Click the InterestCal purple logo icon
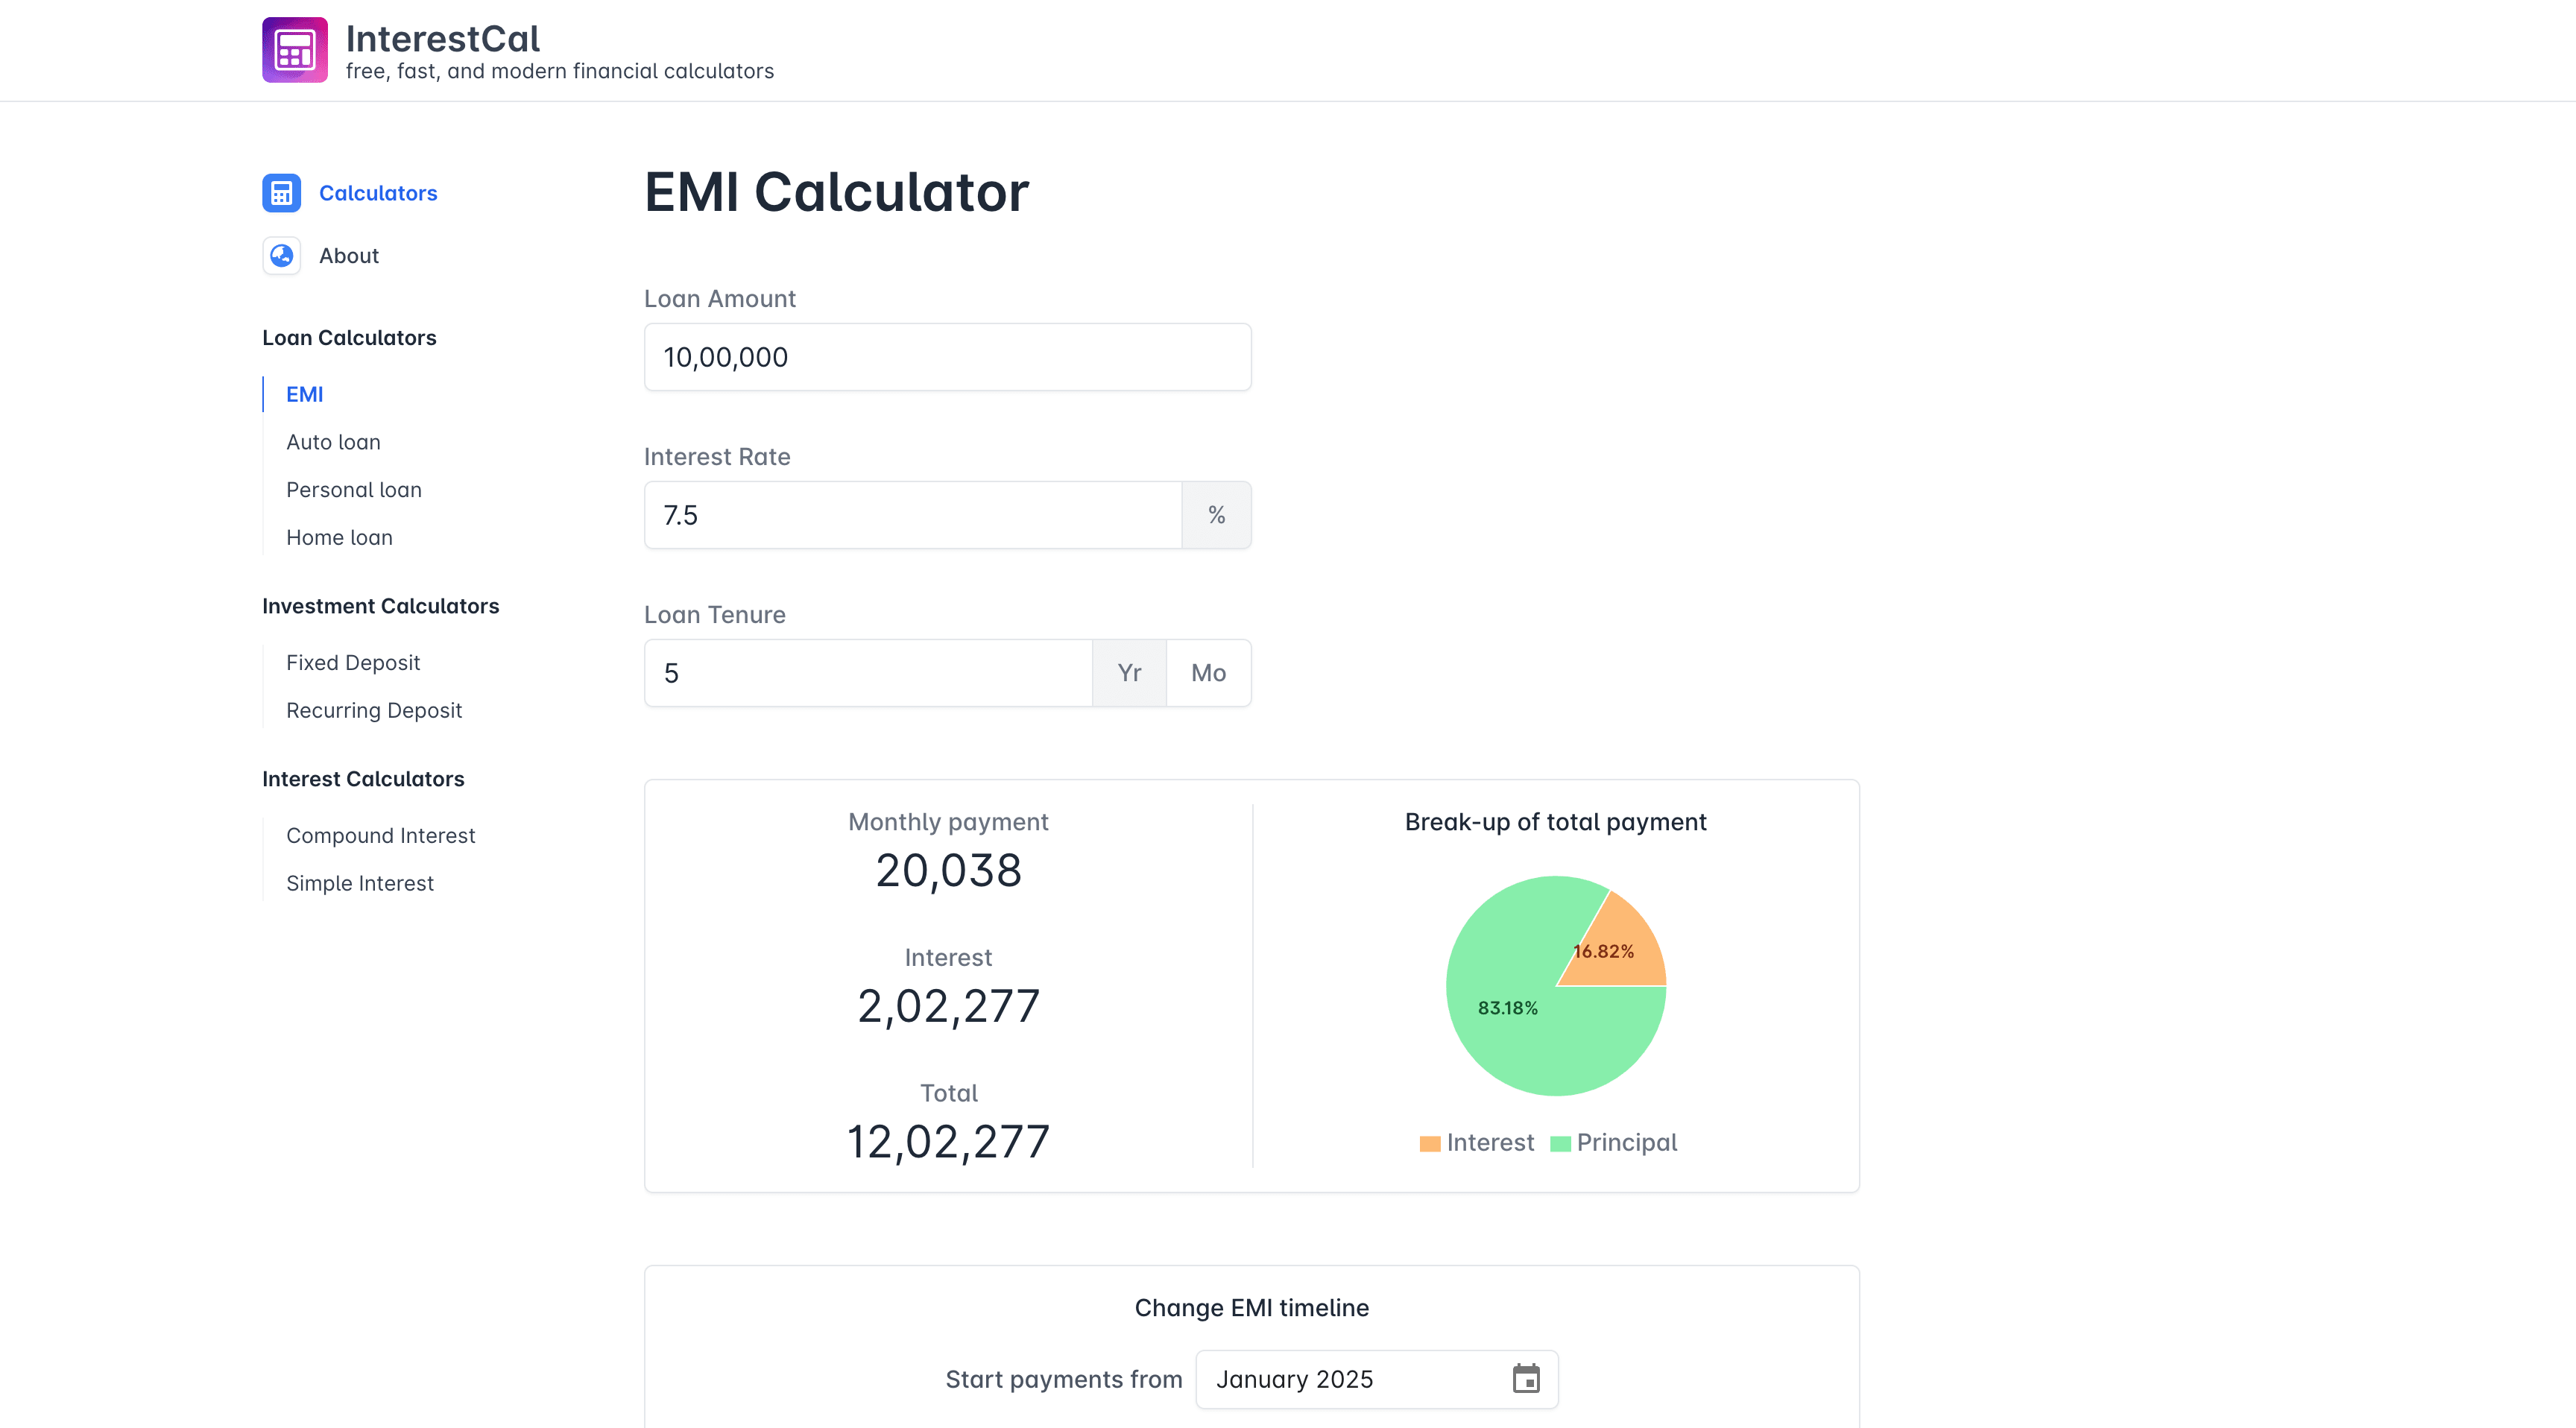Viewport: 2576px width, 1428px height. coord(294,50)
